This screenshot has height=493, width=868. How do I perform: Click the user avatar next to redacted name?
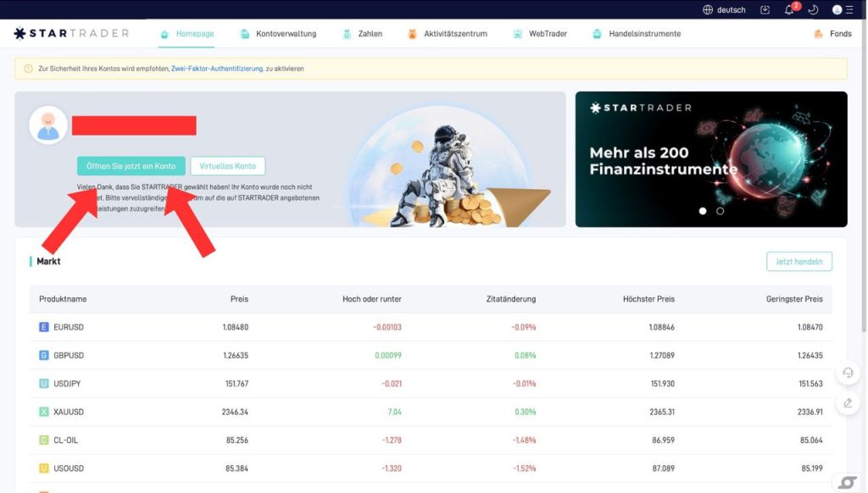pyautogui.click(x=48, y=125)
